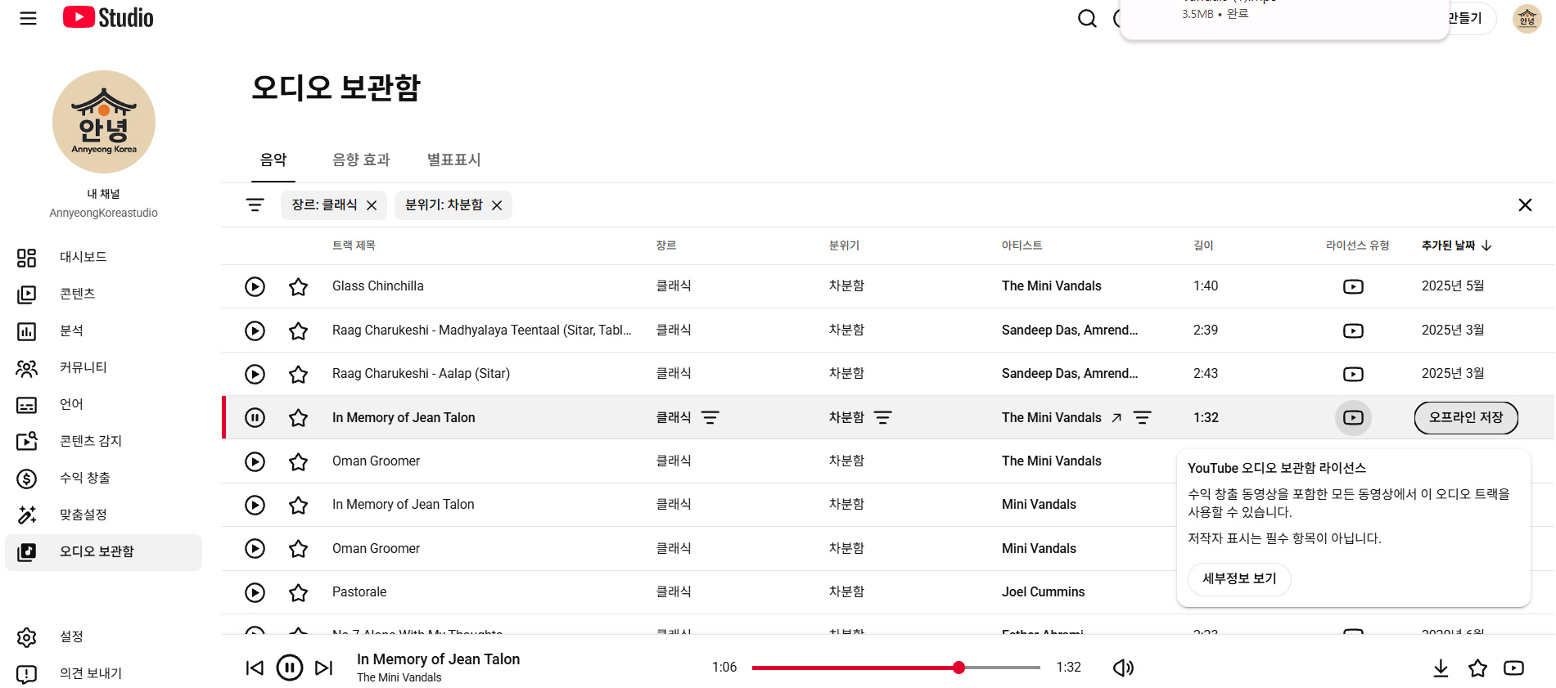Open 수익 창출 in the sidebar

(x=104, y=478)
